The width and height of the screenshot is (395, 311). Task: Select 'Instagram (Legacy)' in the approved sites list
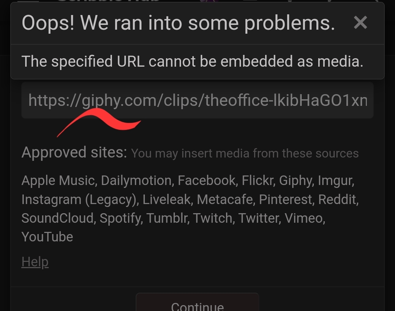(79, 200)
